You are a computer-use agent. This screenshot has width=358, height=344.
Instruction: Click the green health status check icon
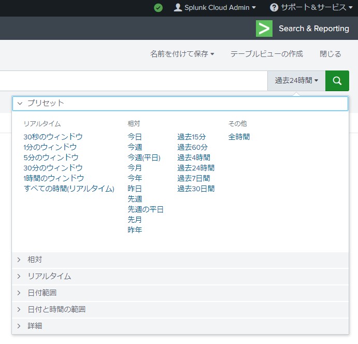pos(158,8)
